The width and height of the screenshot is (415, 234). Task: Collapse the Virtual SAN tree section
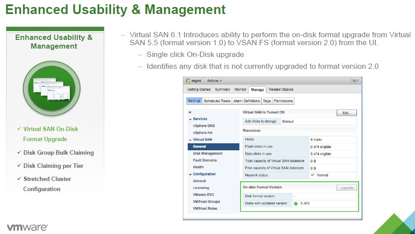(x=190, y=140)
